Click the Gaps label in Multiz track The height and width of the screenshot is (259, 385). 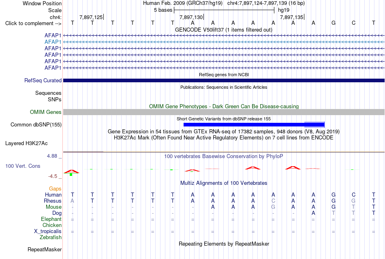[55, 189]
